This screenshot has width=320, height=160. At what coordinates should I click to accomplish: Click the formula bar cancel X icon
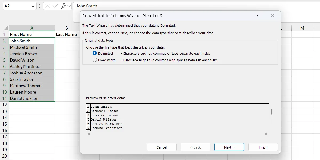coord(47,6)
